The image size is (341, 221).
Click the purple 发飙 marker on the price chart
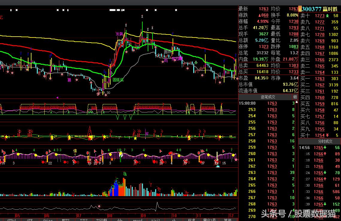(x=119, y=34)
